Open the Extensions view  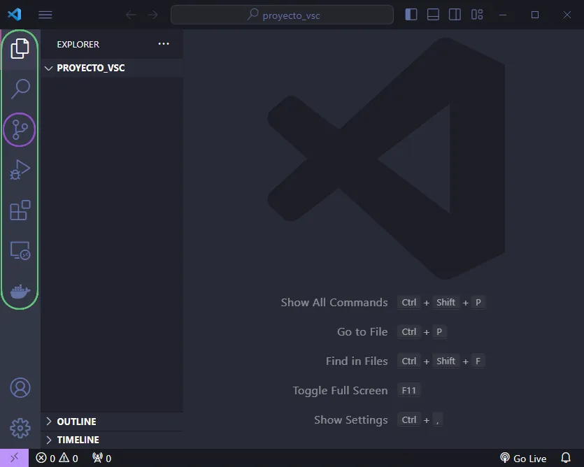[x=20, y=210]
